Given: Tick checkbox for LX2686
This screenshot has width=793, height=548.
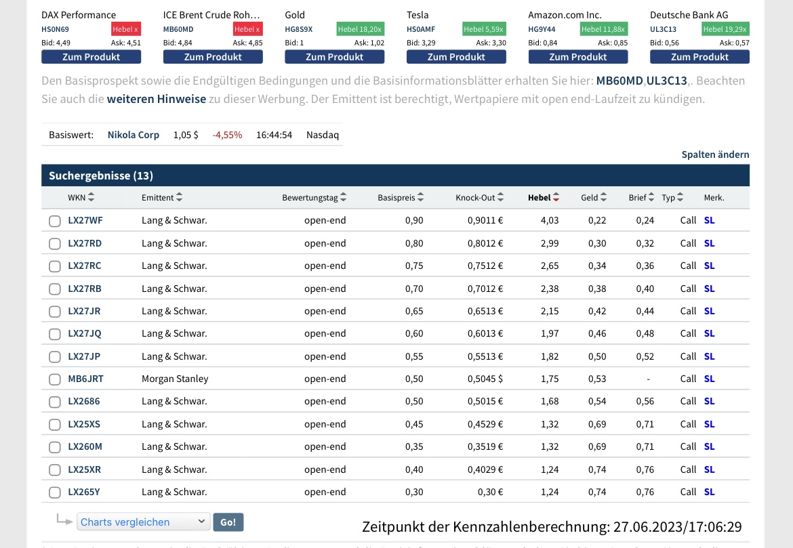Looking at the screenshot, I should (55, 402).
